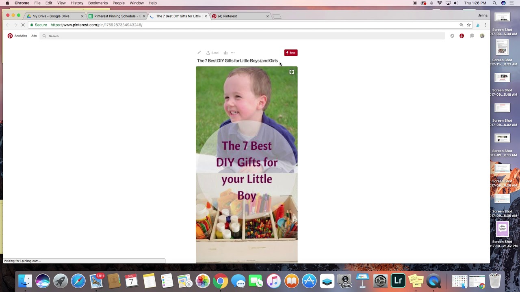Open the People menu in Chrome
Viewport: 520px width, 292px height.
coord(119,3)
